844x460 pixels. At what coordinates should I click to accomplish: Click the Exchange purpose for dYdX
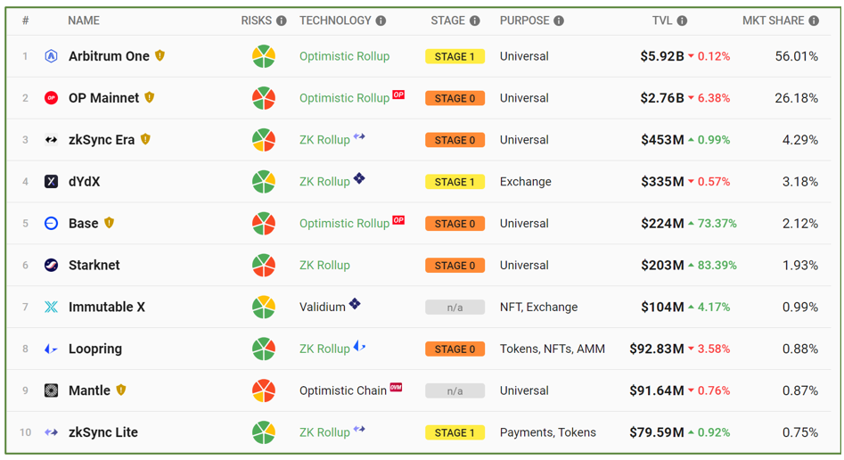click(x=525, y=182)
